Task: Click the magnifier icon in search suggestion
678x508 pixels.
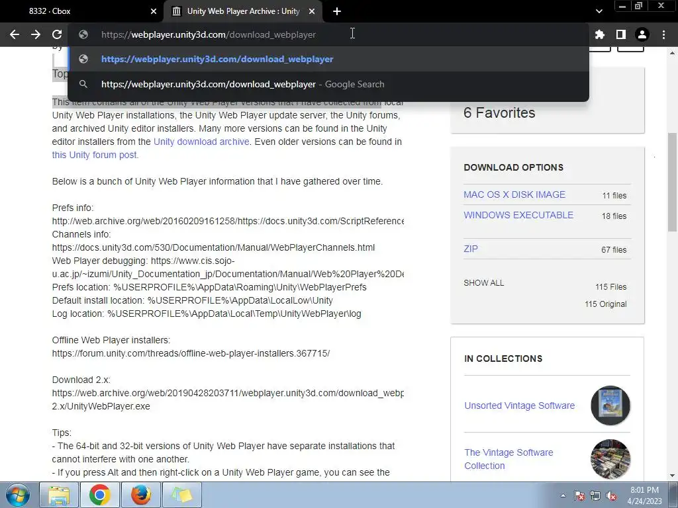Action: tap(83, 84)
